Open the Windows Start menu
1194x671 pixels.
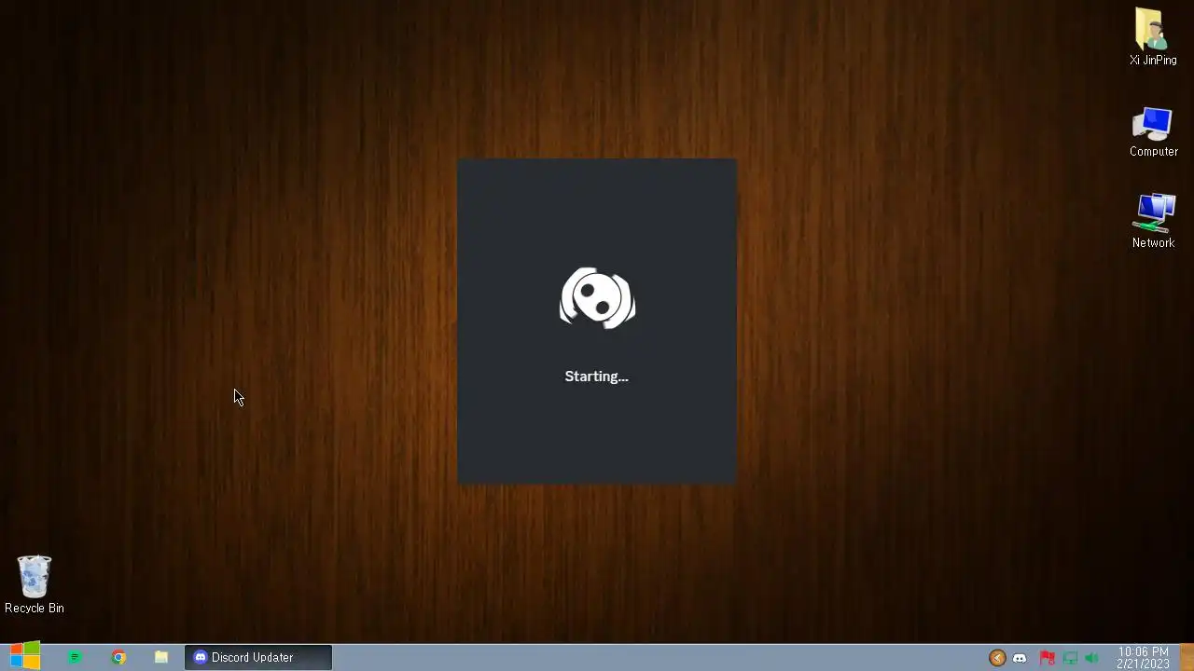pos(25,656)
